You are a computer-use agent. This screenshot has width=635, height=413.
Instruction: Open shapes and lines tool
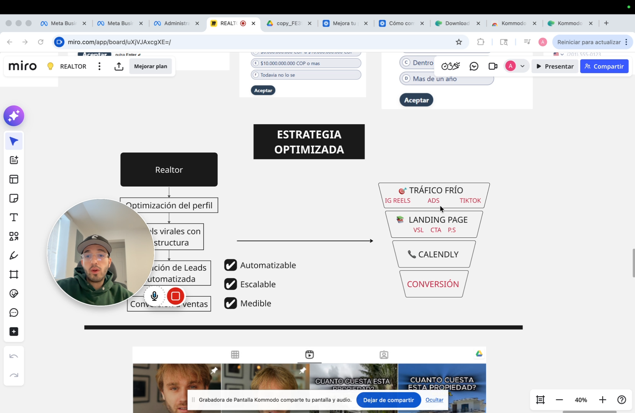tap(14, 236)
